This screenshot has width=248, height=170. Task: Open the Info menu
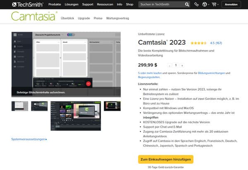coord(119,5)
